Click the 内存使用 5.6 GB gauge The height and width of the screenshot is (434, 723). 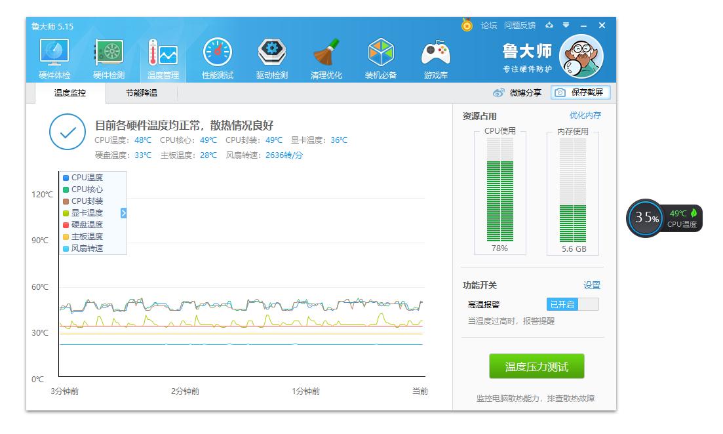pos(573,190)
